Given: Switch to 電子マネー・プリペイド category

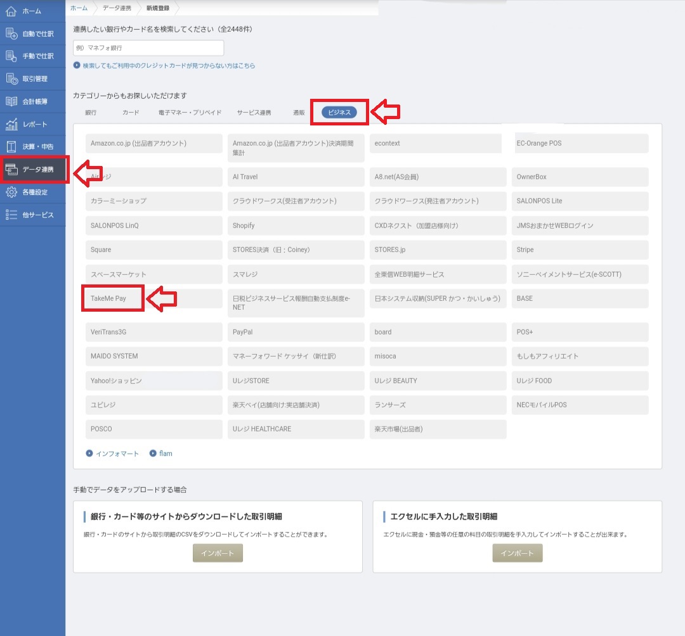Looking at the screenshot, I should (190, 113).
